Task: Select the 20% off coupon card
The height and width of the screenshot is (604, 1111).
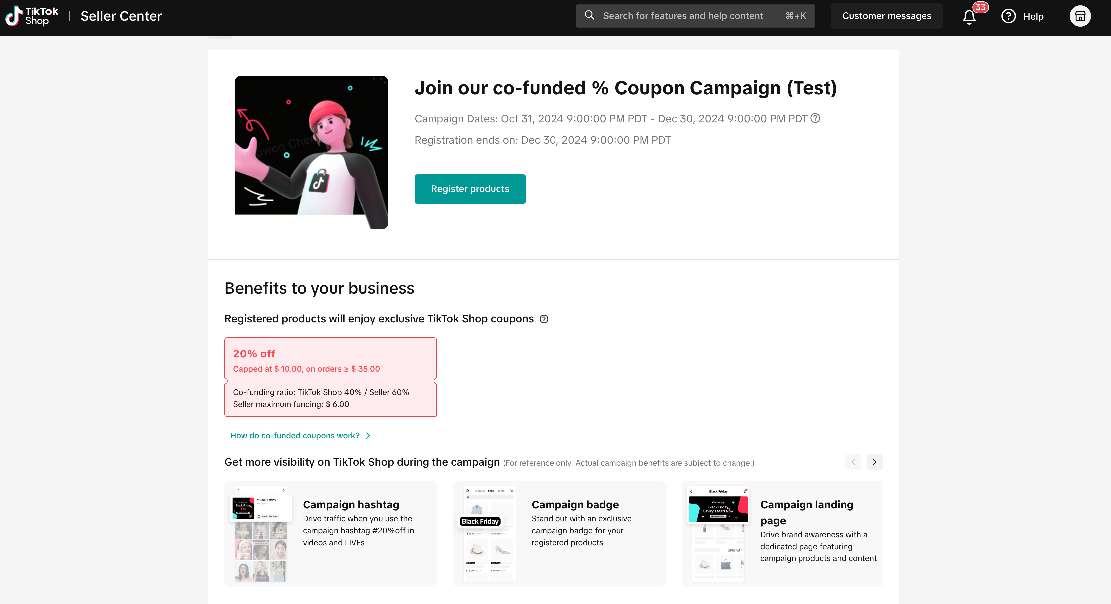Action: (330, 377)
